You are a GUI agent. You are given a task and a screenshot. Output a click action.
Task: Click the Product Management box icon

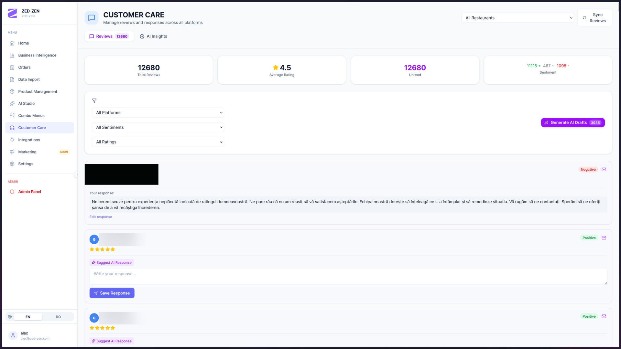click(x=12, y=91)
